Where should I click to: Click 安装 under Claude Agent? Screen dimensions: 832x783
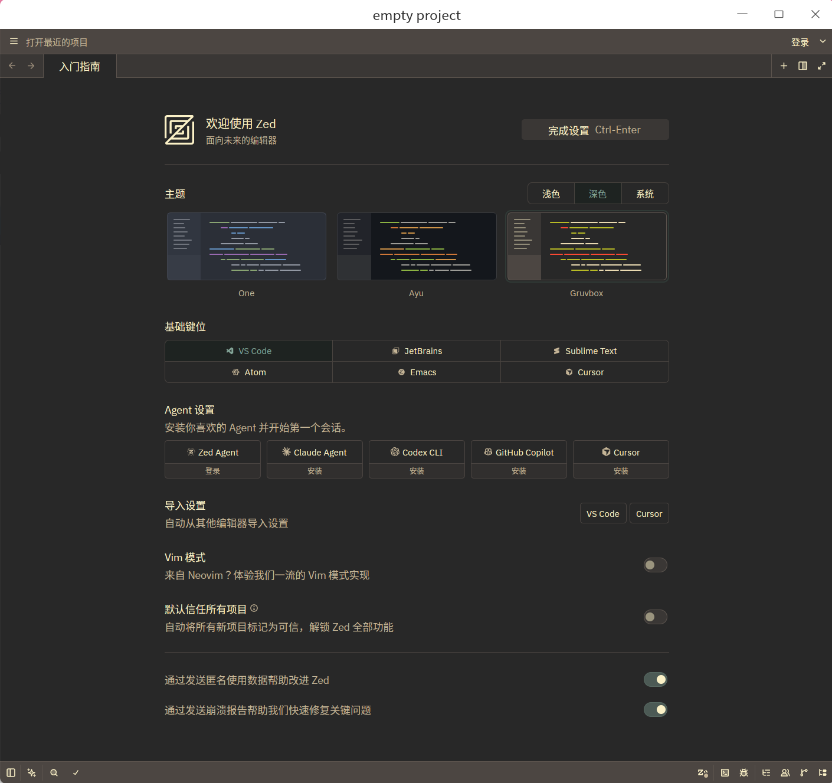(315, 471)
